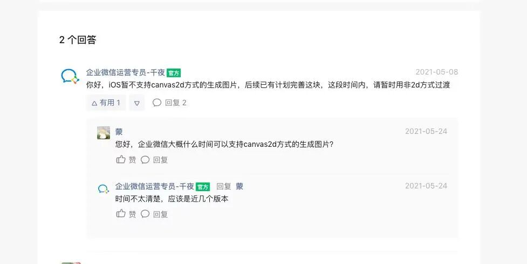
Task: Click the 蒙 mention after 回复
Action: coord(239,186)
